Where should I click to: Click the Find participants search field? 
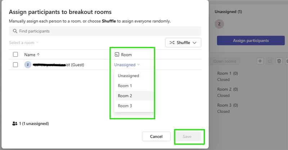pyautogui.click(x=105, y=31)
